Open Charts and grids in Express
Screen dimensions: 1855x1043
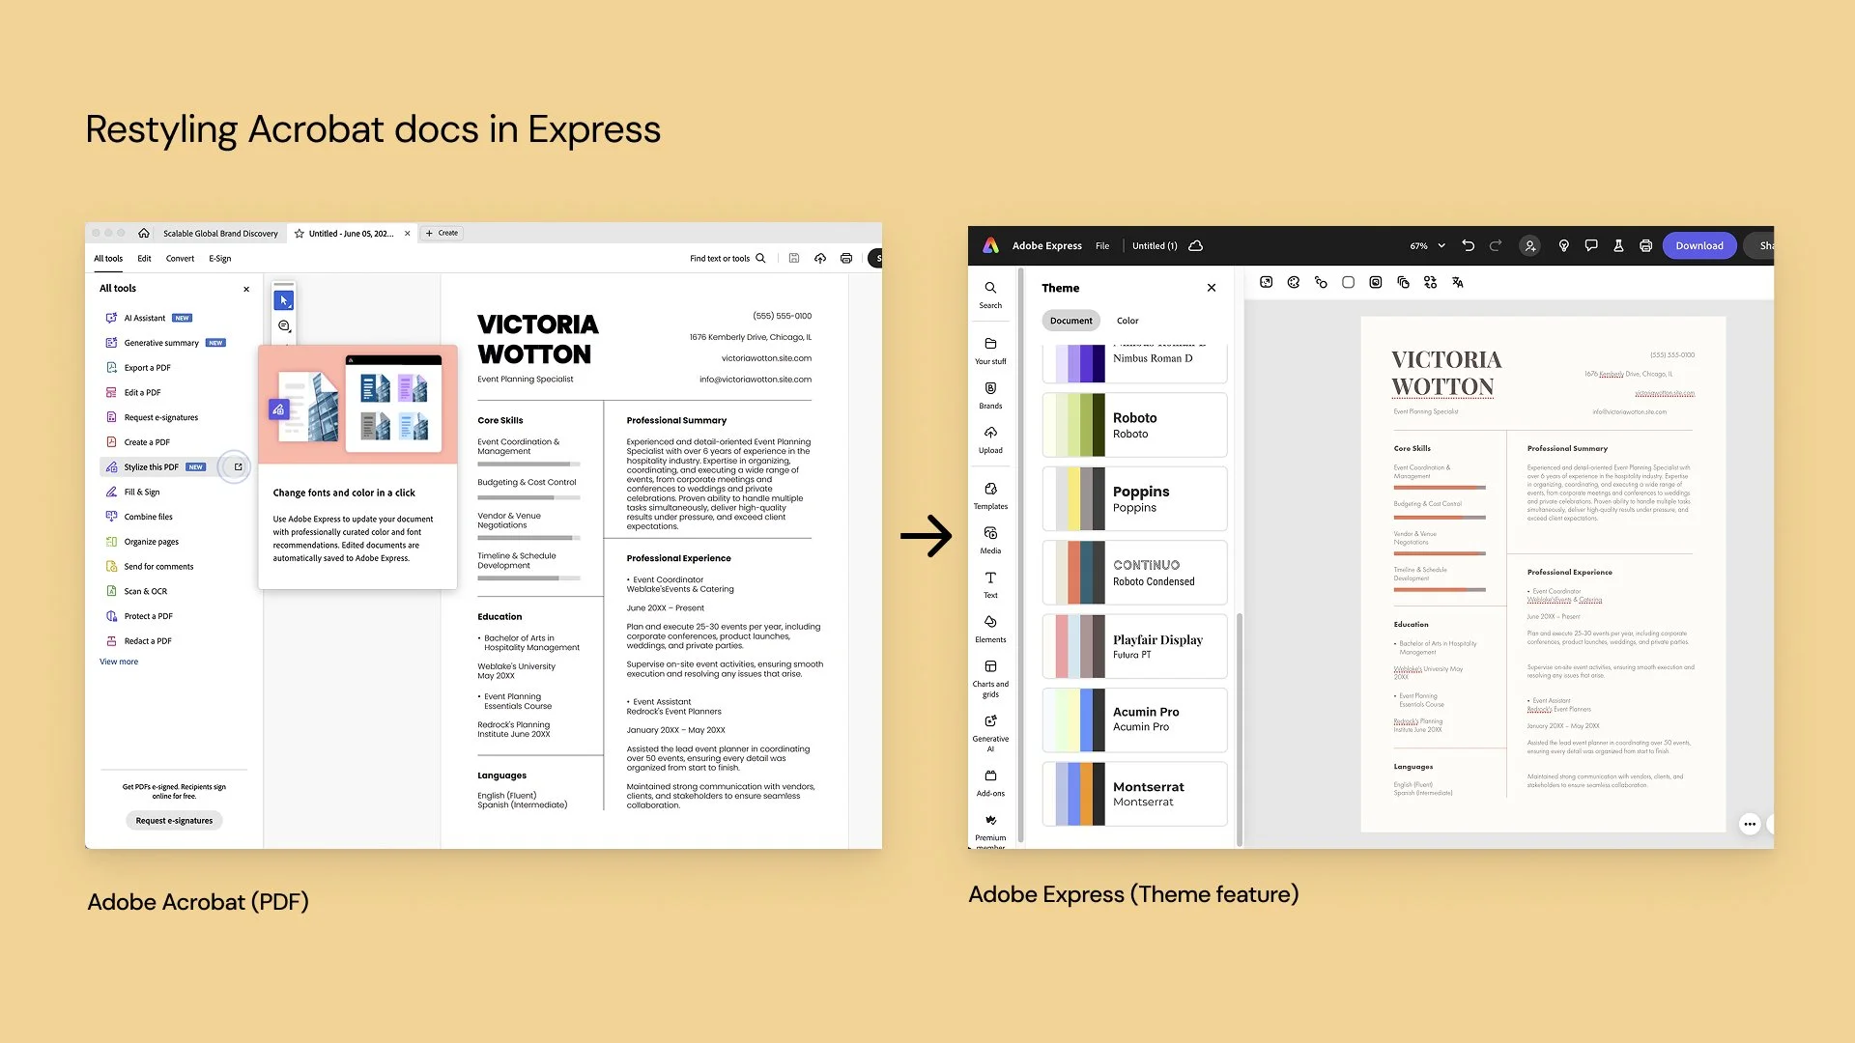(x=990, y=679)
